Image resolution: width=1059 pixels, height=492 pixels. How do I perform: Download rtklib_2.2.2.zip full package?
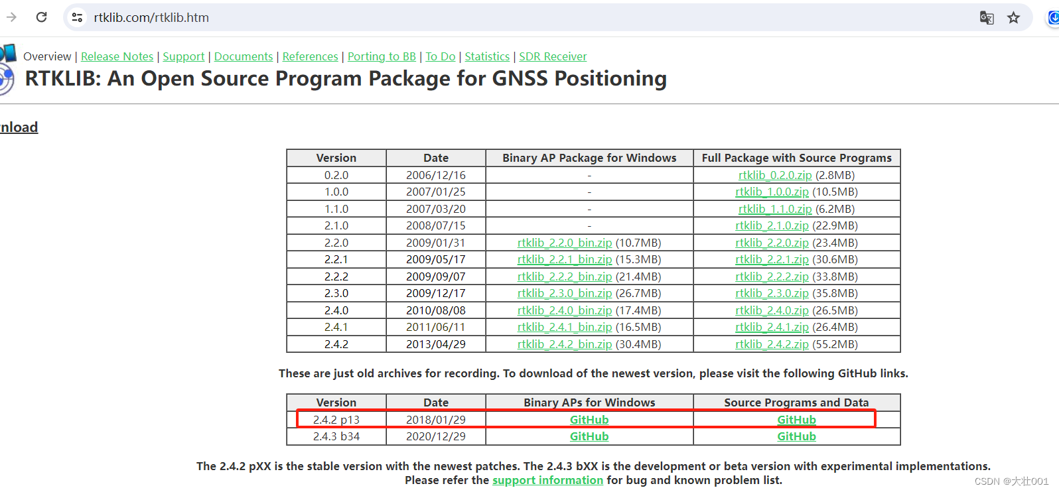(x=772, y=277)
